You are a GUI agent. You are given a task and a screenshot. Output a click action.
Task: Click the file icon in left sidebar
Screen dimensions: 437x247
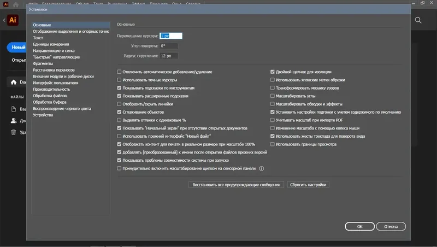(13, 109)
